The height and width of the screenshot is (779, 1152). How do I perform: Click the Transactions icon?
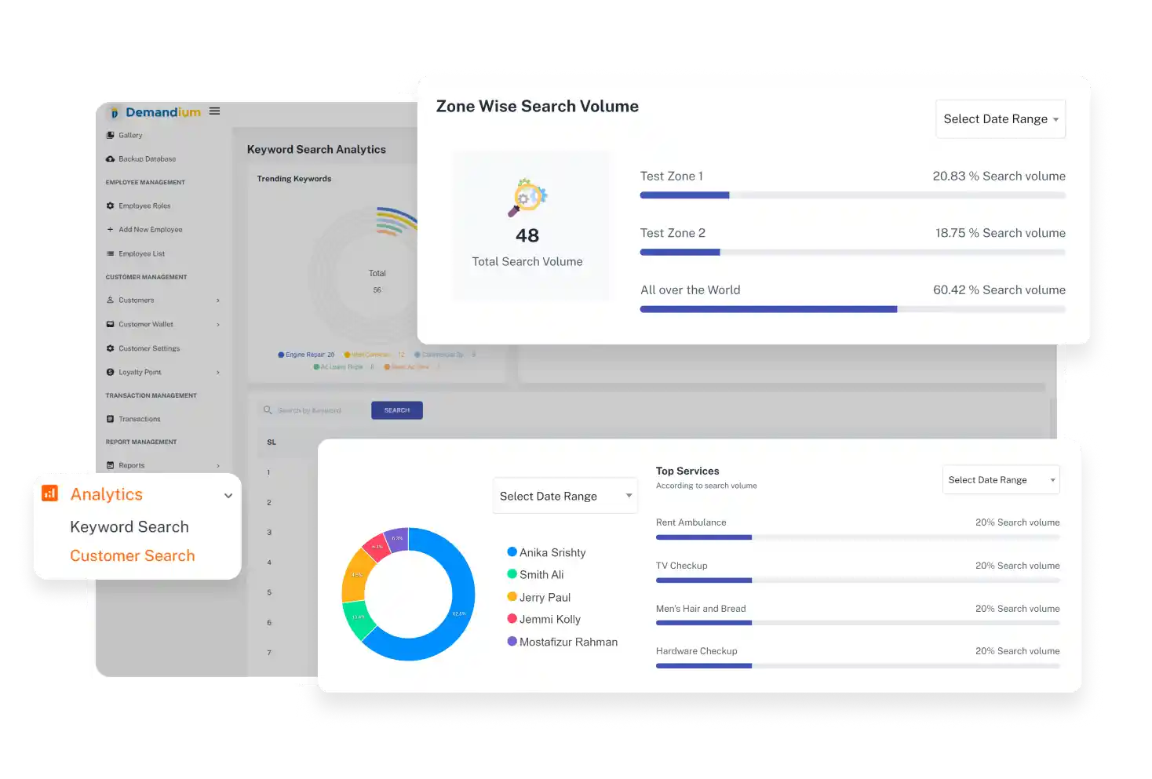(111, 419)
